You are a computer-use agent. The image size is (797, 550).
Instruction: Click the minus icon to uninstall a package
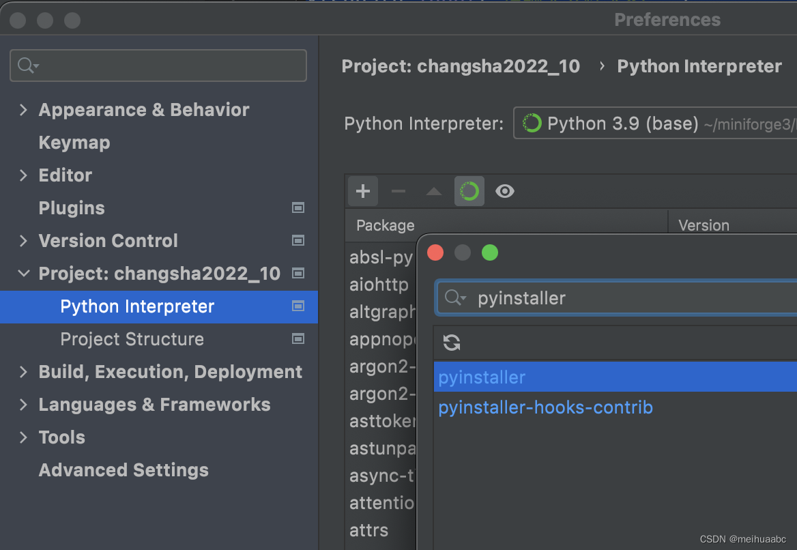398,191
